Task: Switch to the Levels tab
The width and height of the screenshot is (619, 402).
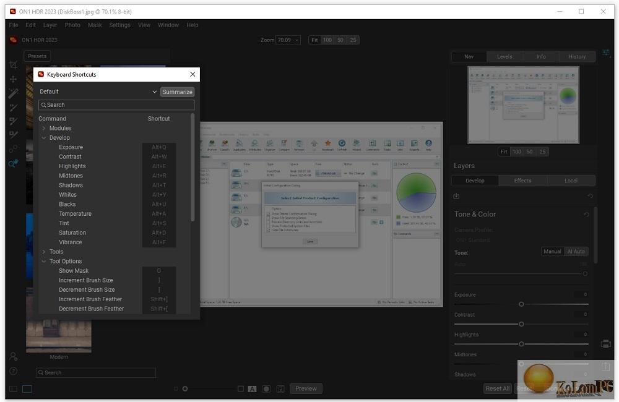Action: point(504,56)
